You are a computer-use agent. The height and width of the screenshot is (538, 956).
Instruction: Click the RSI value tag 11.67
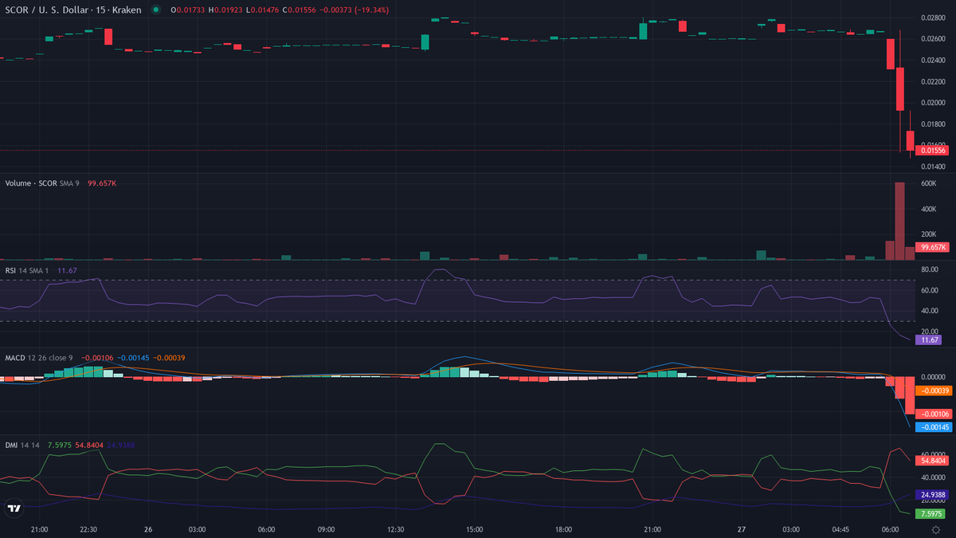[x=929, y=340]
